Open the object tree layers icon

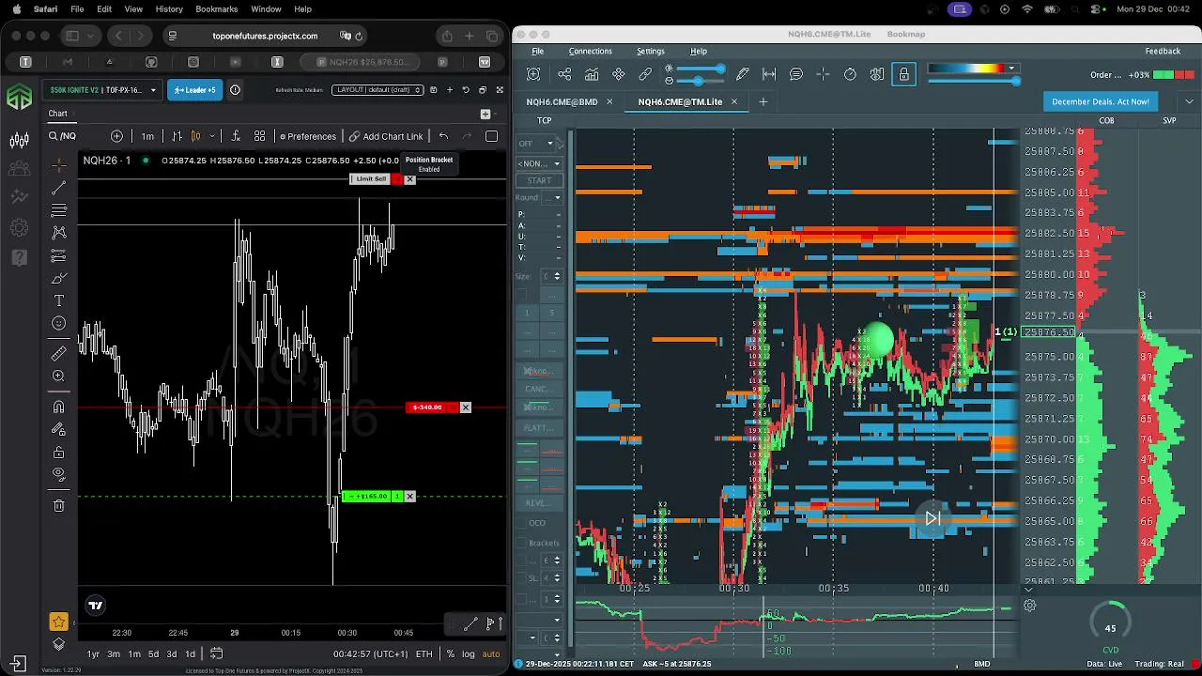coord(58,643)
